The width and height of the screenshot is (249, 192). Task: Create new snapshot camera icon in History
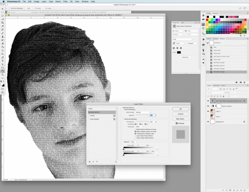(x=241, y=82)
